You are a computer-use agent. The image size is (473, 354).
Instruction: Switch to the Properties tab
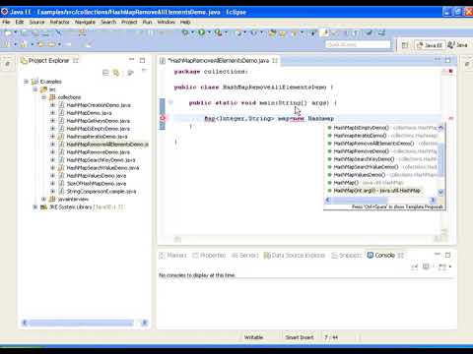pos(209,255)
